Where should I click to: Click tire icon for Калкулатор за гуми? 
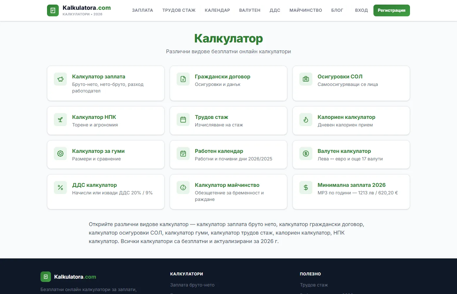pyautogui.click(x=60, y=154)
